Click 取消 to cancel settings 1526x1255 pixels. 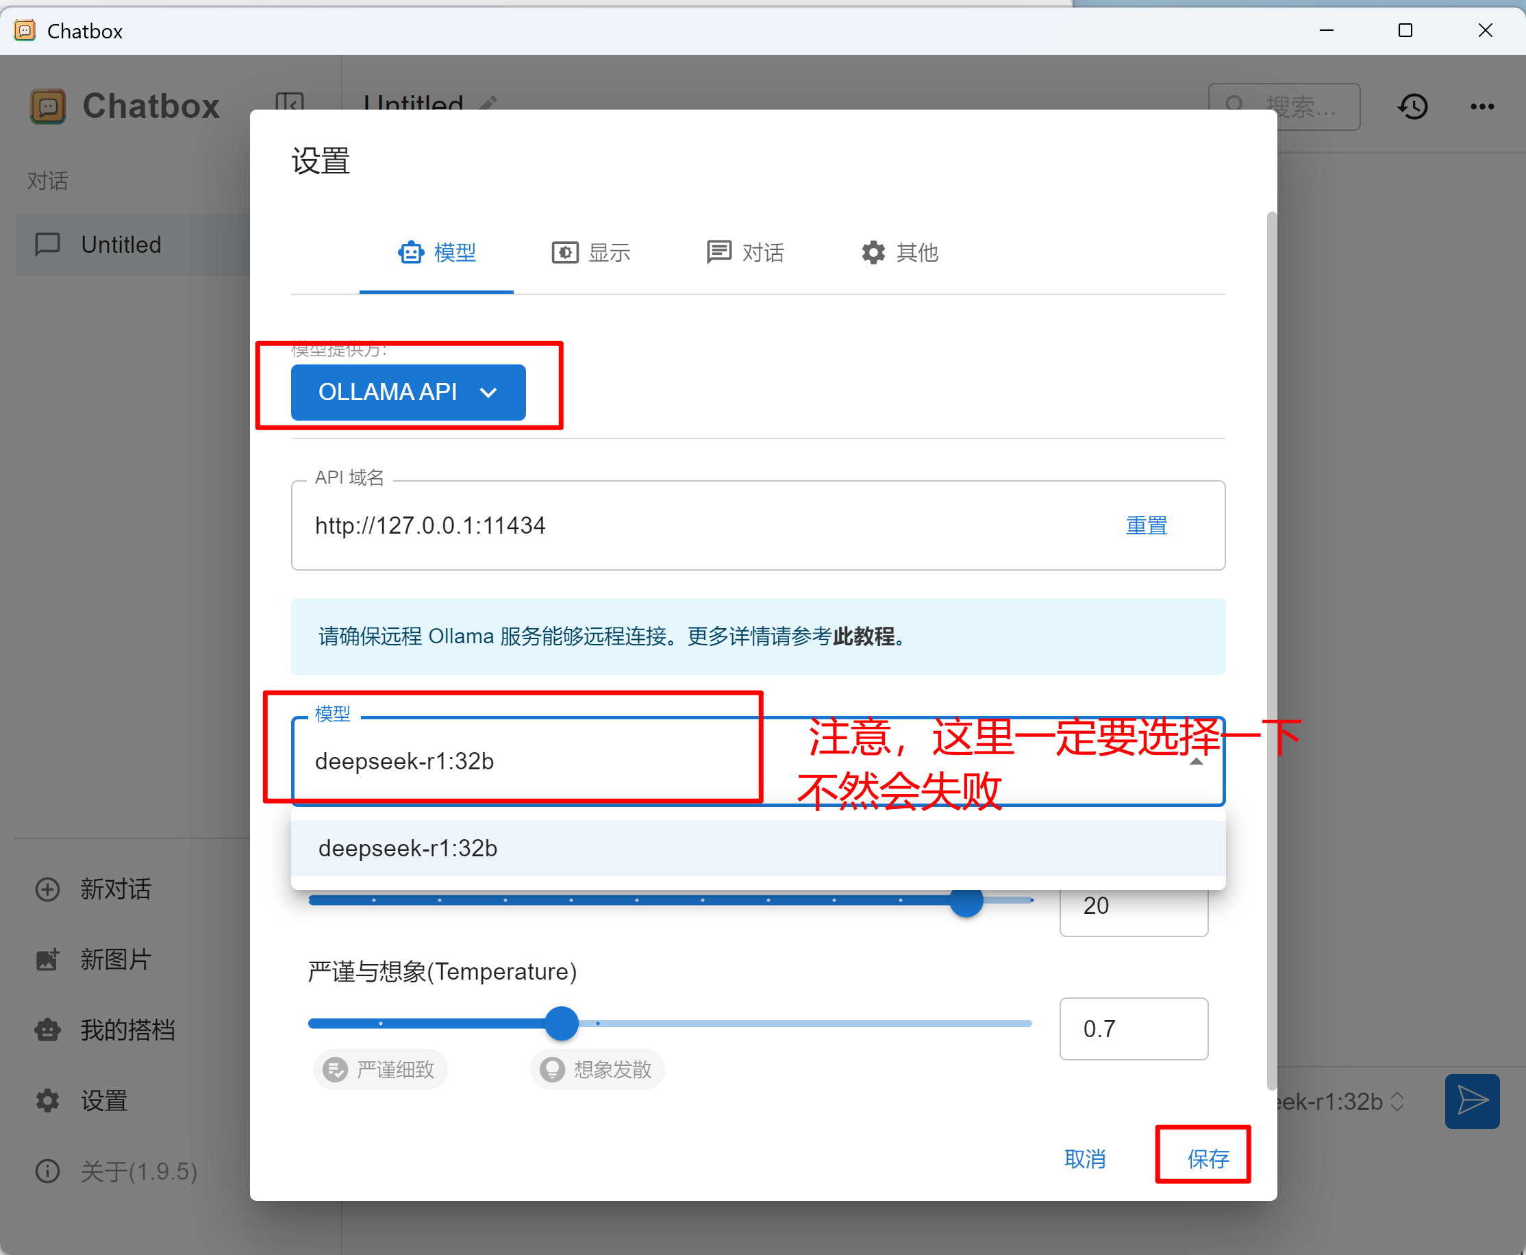pos(1084,1159)
